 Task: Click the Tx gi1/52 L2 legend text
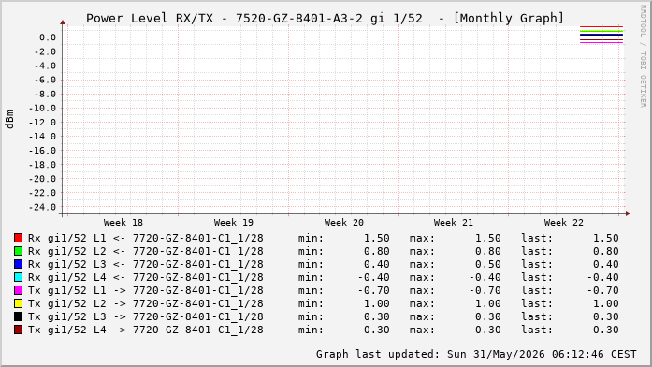point(146,303)
